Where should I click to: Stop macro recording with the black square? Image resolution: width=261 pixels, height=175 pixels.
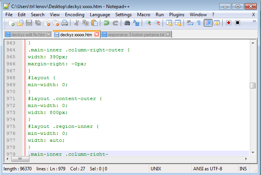pos(237,22)
